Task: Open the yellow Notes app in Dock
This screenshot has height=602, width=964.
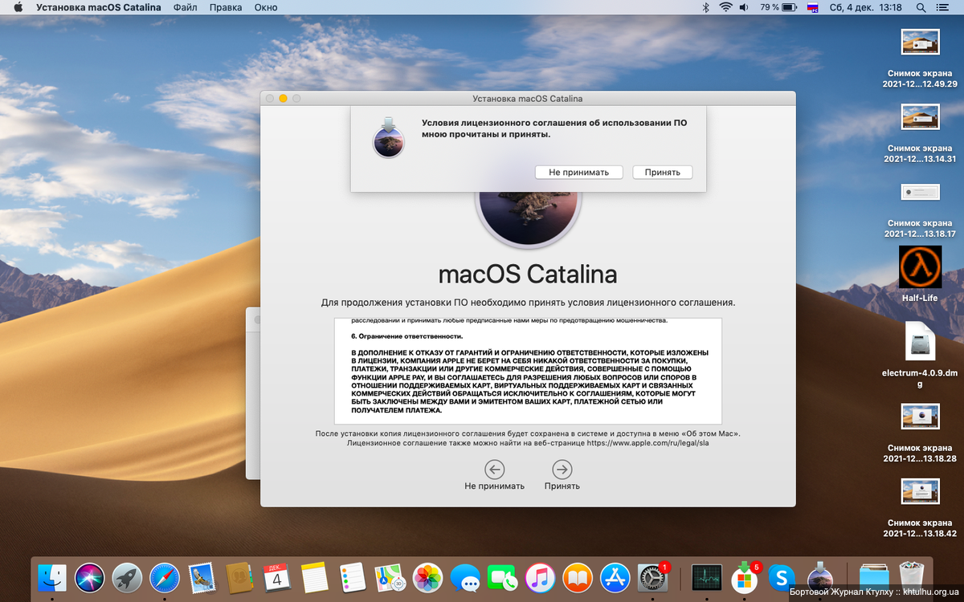Action: pyautogui.click(x=315, y=576)
